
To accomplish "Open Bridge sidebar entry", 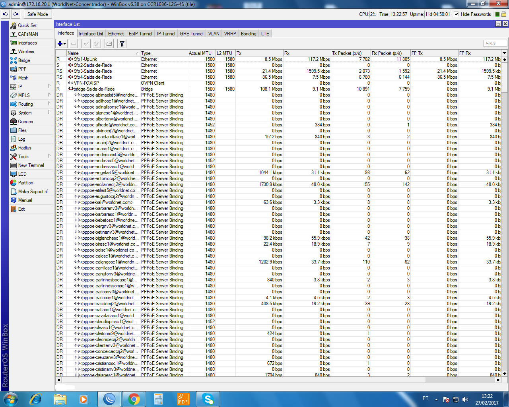I will [24, 60].
